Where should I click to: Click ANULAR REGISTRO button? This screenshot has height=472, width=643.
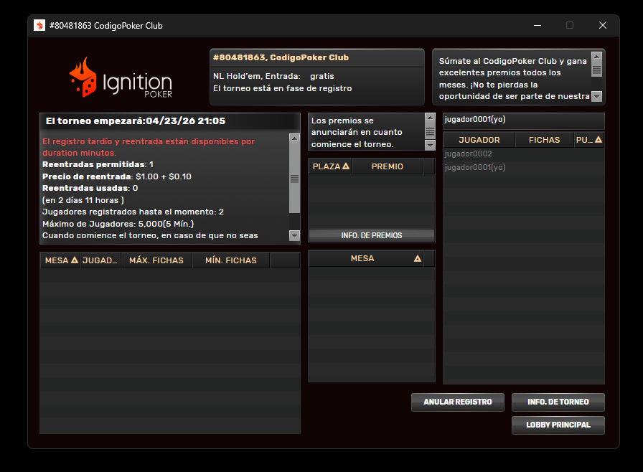(458, 402)
